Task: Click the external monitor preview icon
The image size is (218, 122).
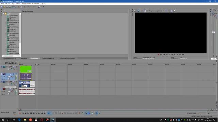Action: (x=138, y=11)
